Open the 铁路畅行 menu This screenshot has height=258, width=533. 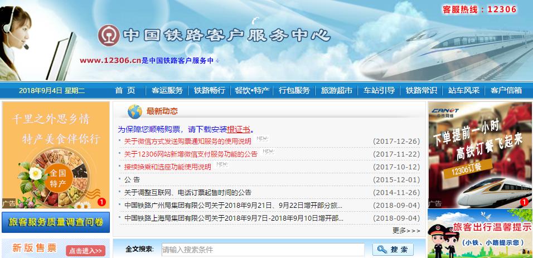point(210,90)
